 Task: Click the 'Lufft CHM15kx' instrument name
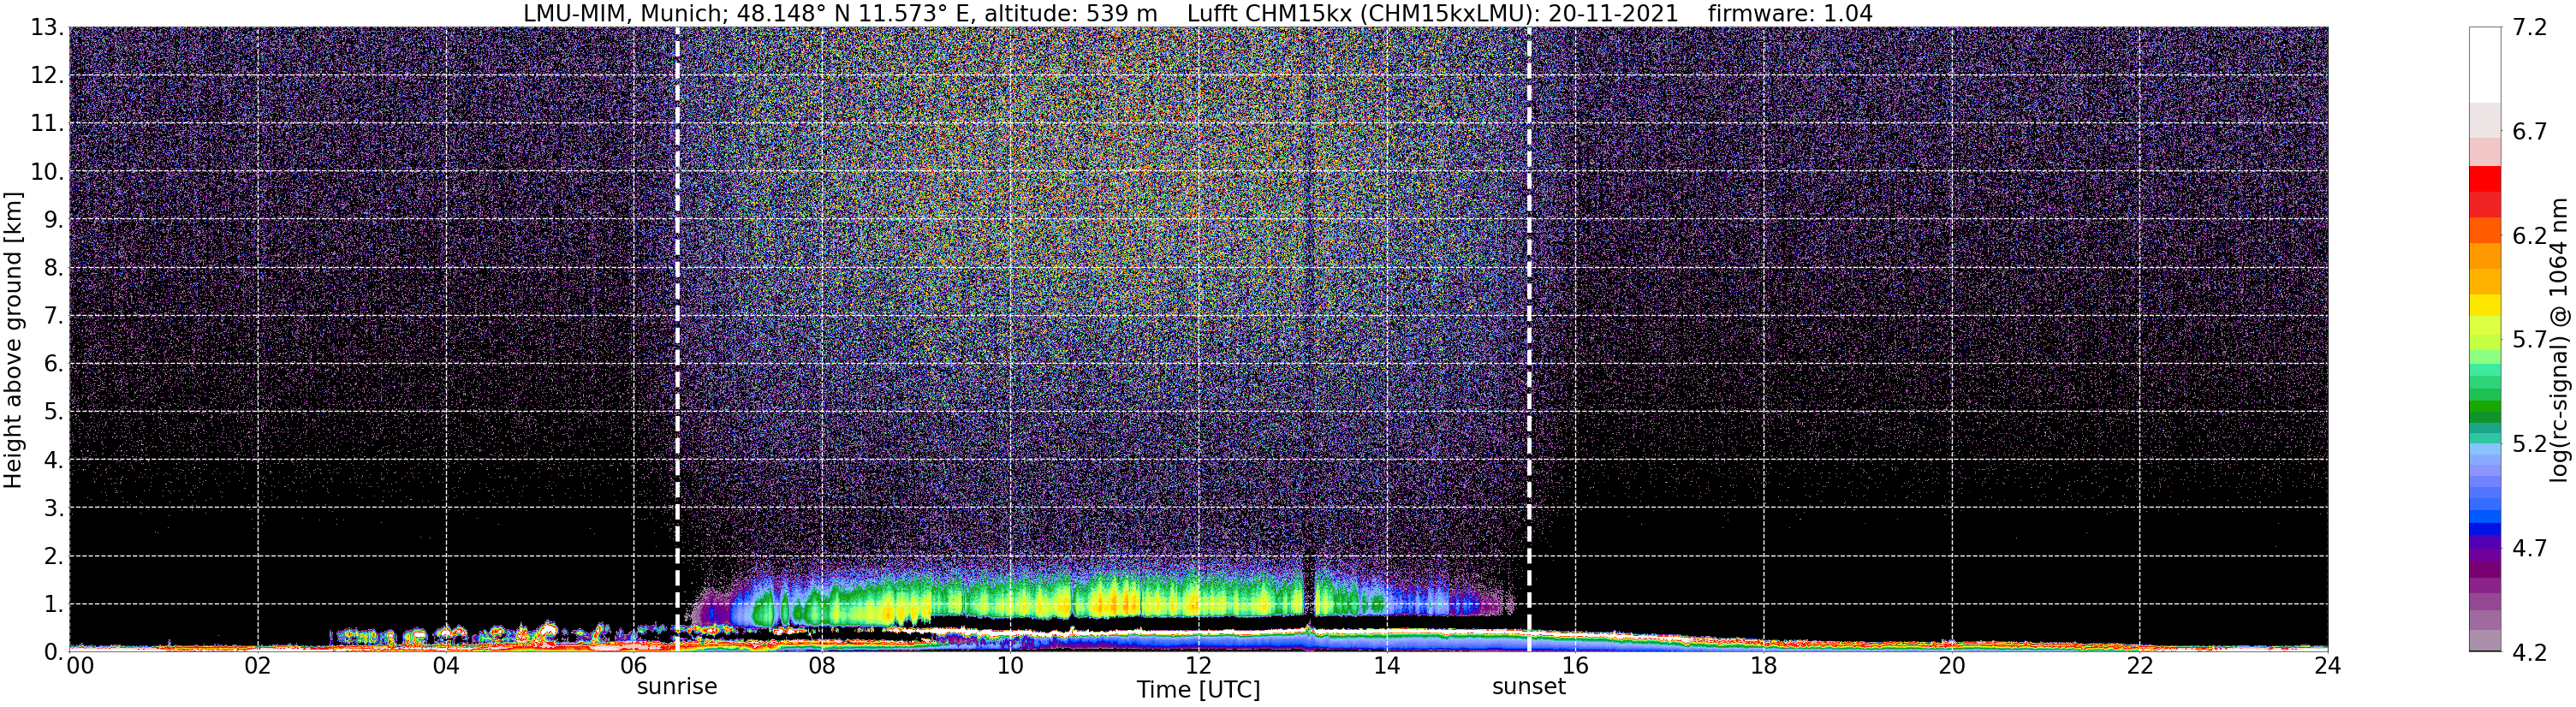coord(1269,13)
